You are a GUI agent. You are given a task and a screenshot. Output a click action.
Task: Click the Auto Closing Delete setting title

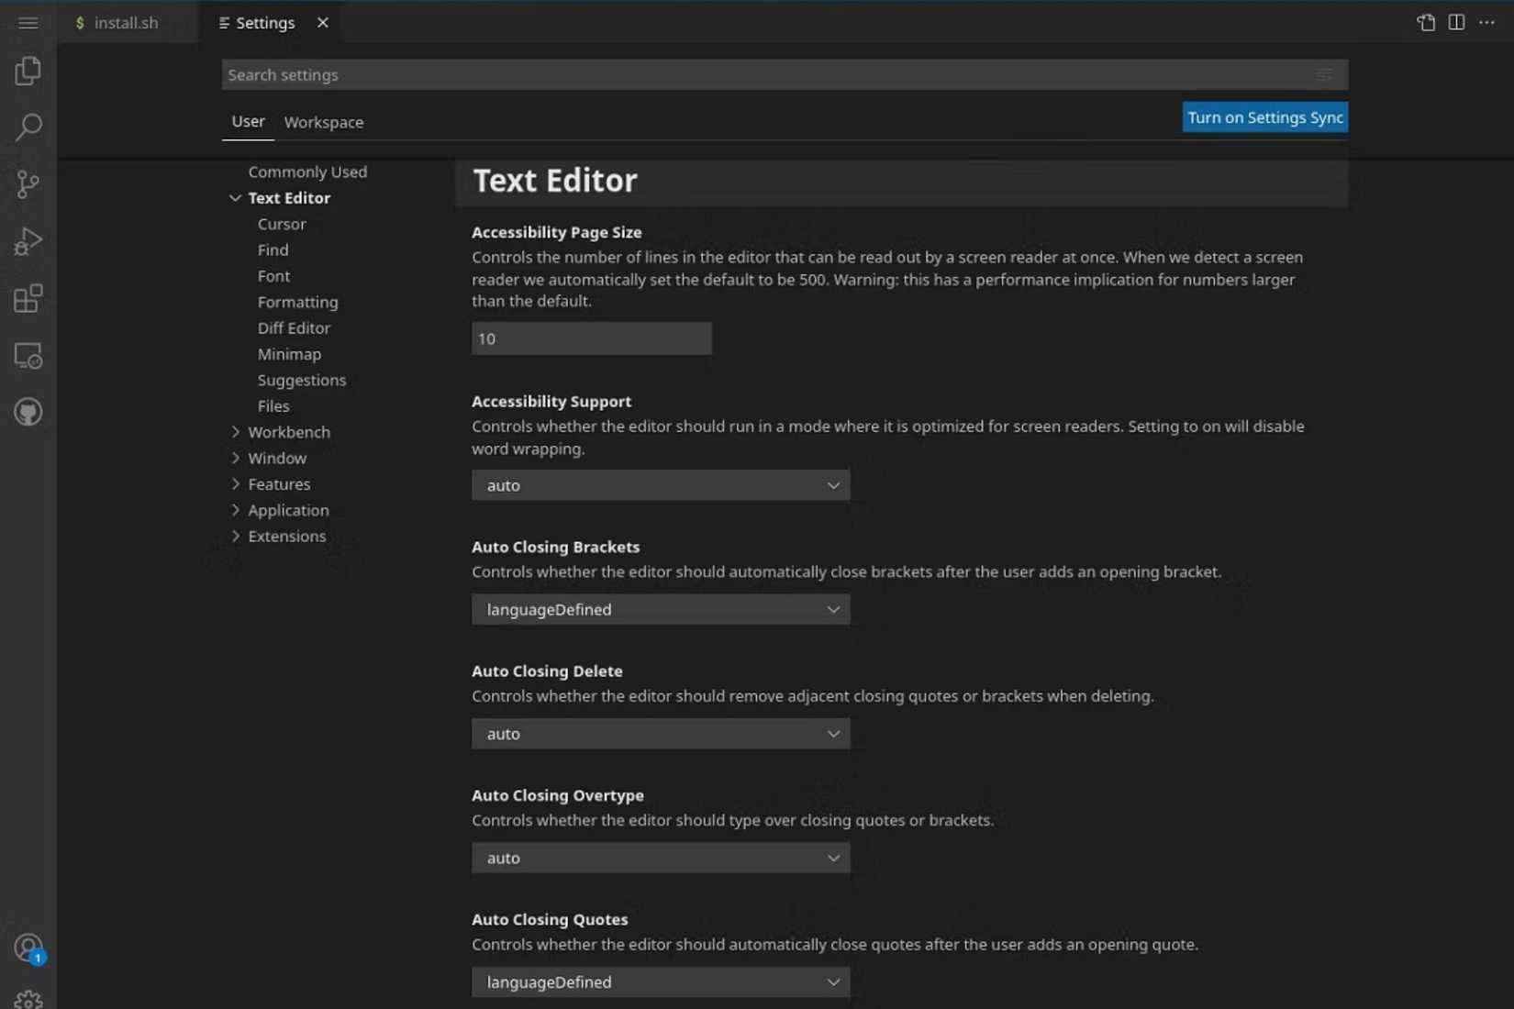(x=547, y=671)
